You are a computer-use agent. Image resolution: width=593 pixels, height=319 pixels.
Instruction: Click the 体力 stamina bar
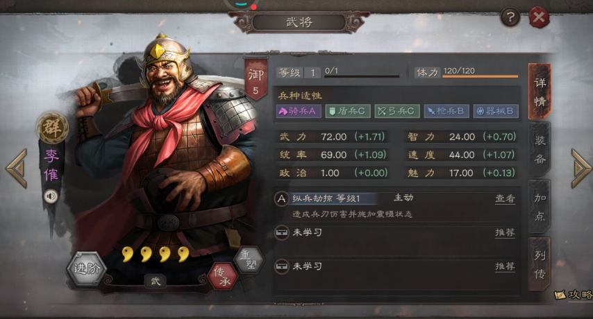point(480,76)
